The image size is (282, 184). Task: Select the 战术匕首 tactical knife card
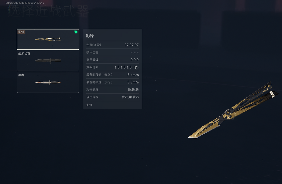[48, 61]
